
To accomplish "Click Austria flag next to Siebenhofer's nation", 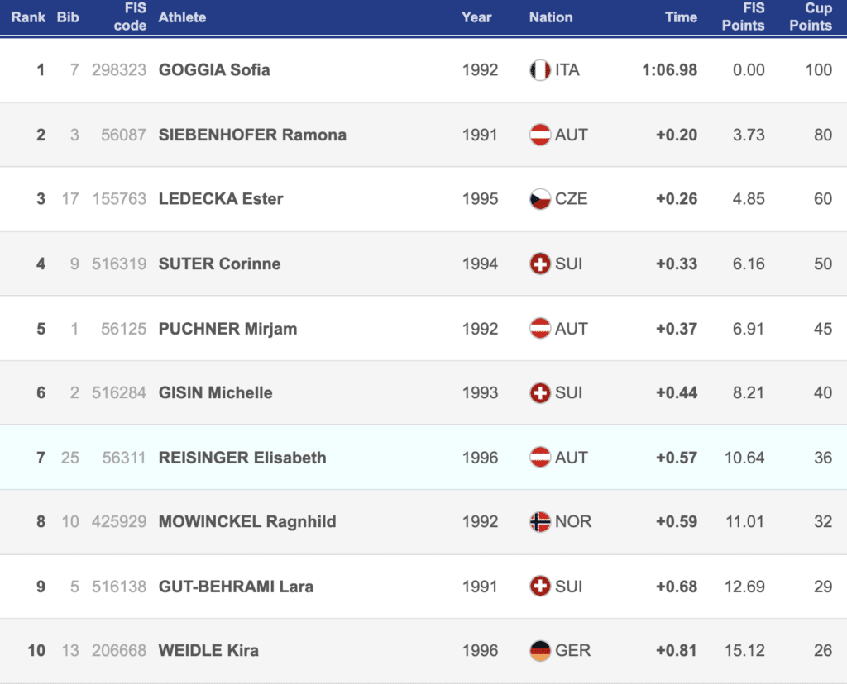I will pyautogui.click(x=539, y=135).
